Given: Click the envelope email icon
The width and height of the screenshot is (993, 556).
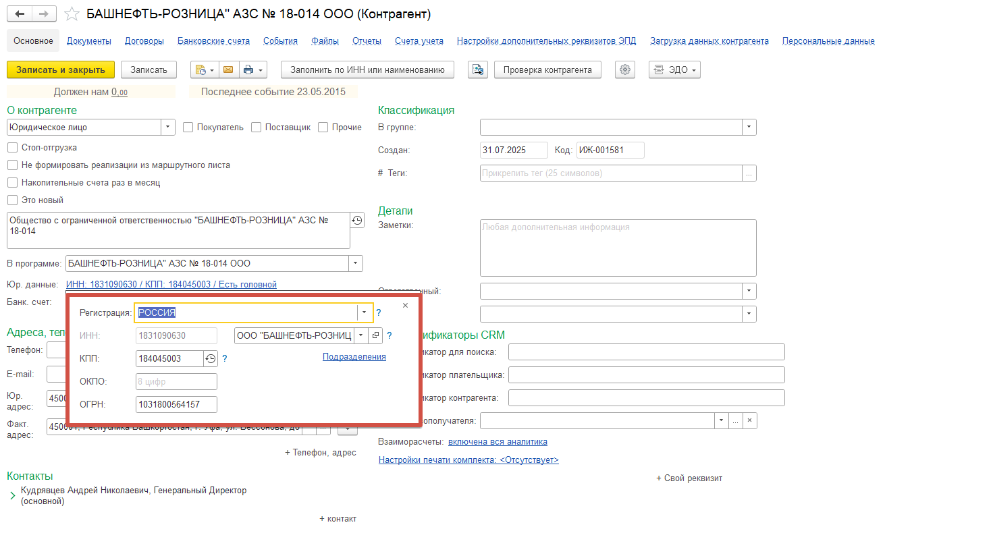Looking at the screenshot, I should coord(228,69).
